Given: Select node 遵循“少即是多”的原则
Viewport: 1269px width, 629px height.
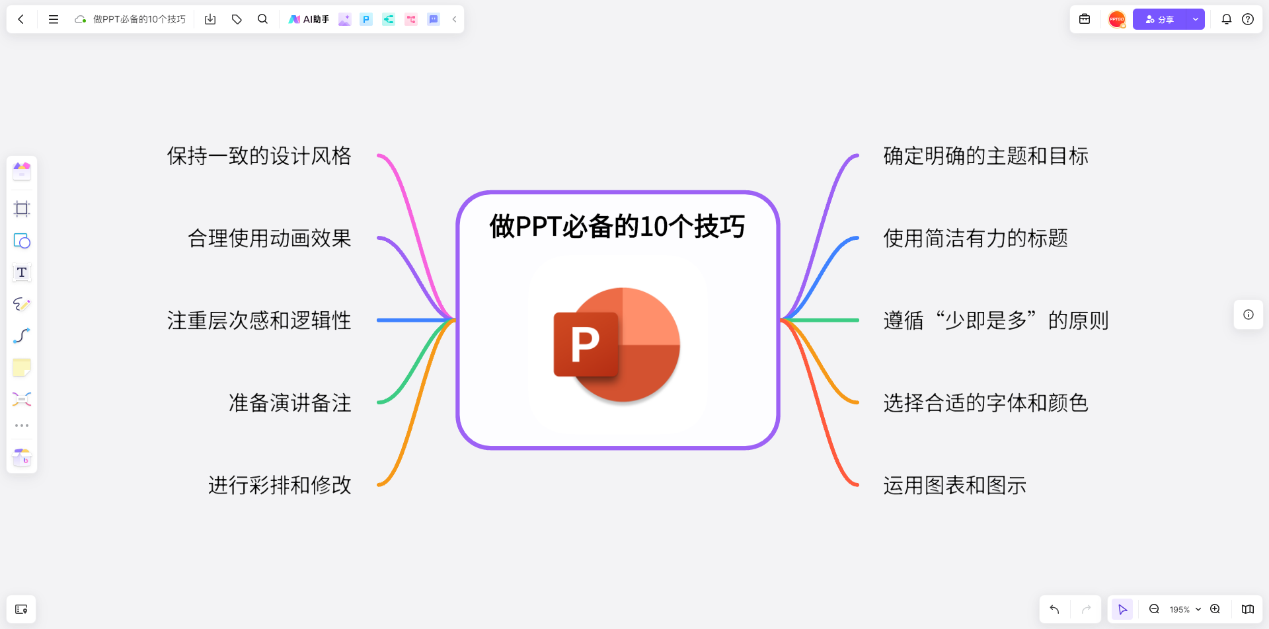Looking at the screenshot, I should (x=996, y=320).
